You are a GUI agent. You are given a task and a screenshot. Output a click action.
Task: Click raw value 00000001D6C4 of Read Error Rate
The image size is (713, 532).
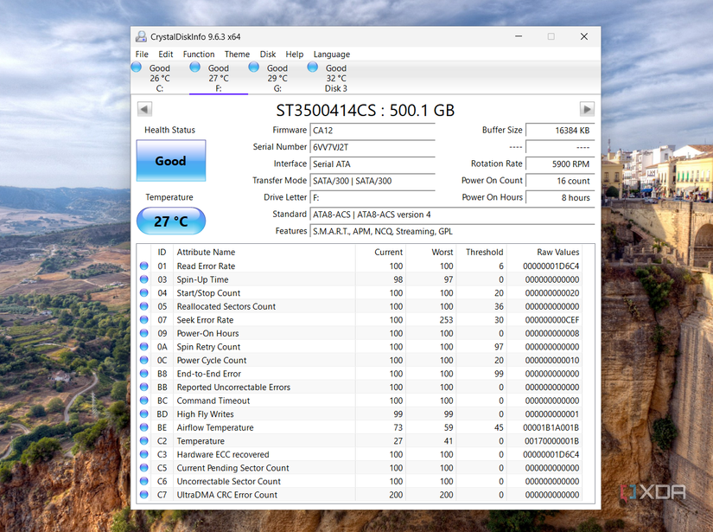551,266
